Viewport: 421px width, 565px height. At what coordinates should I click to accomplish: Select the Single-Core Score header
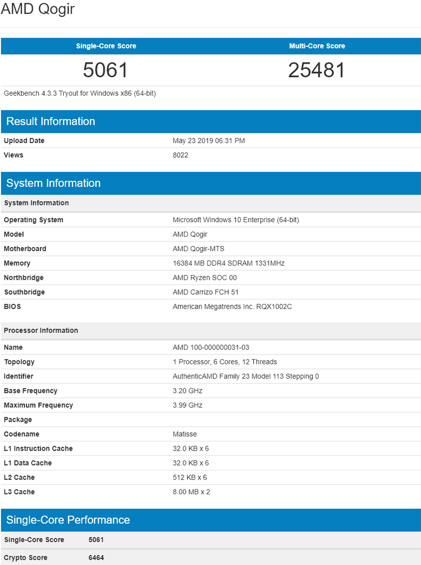coord(106,46)
